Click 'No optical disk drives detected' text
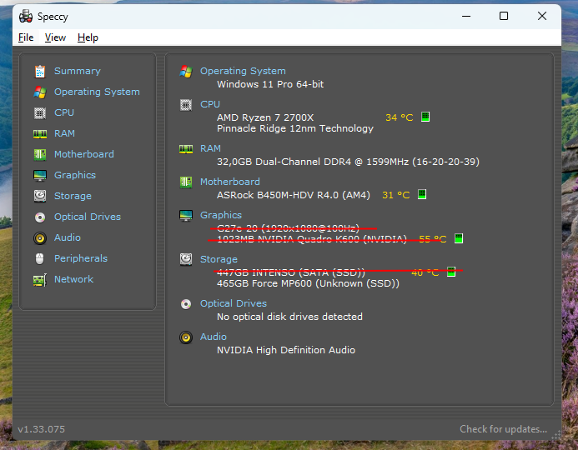Image resolution: width=578 pixels, height=450 pixels. click(x=289, y=317)
